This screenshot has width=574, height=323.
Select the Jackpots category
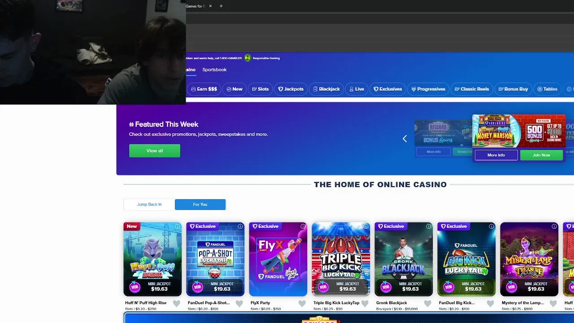tap(291, 89)
